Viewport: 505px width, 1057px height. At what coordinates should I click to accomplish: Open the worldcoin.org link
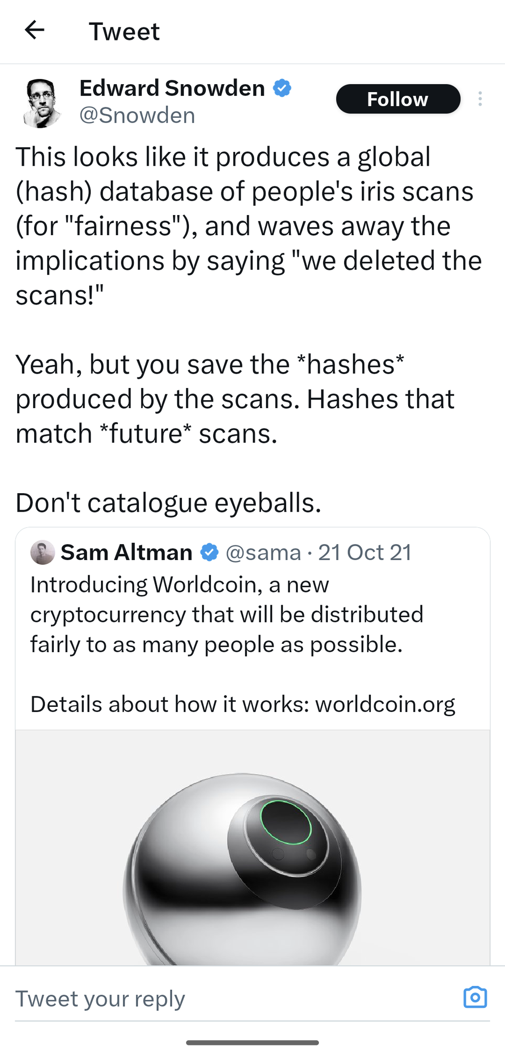point(385,704)
